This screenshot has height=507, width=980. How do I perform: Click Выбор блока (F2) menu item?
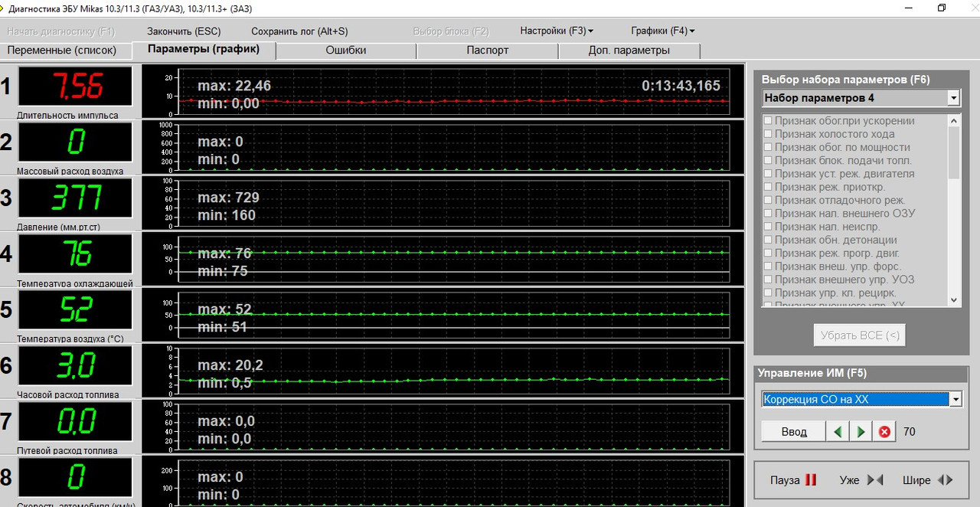coord(451,31)
